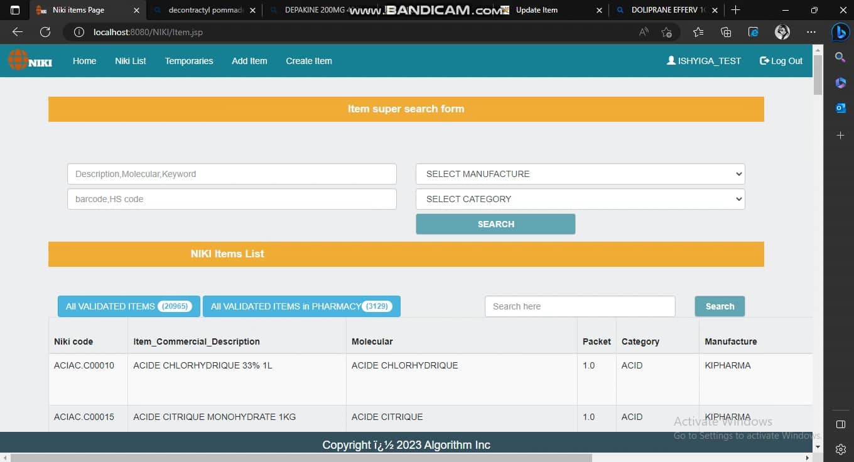Open the browser Settings and more menu

point(811,32)
